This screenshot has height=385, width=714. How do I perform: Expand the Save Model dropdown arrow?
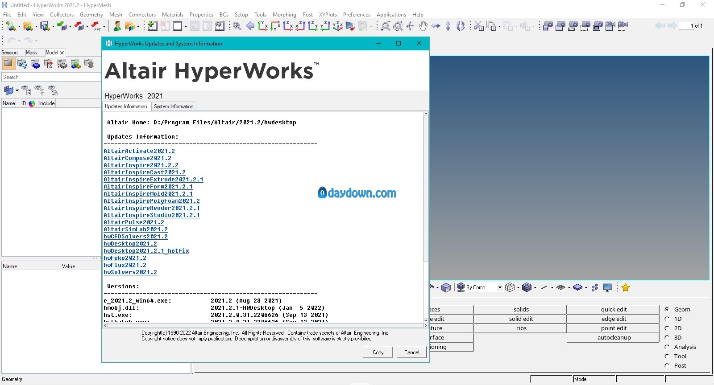point(53,27)
